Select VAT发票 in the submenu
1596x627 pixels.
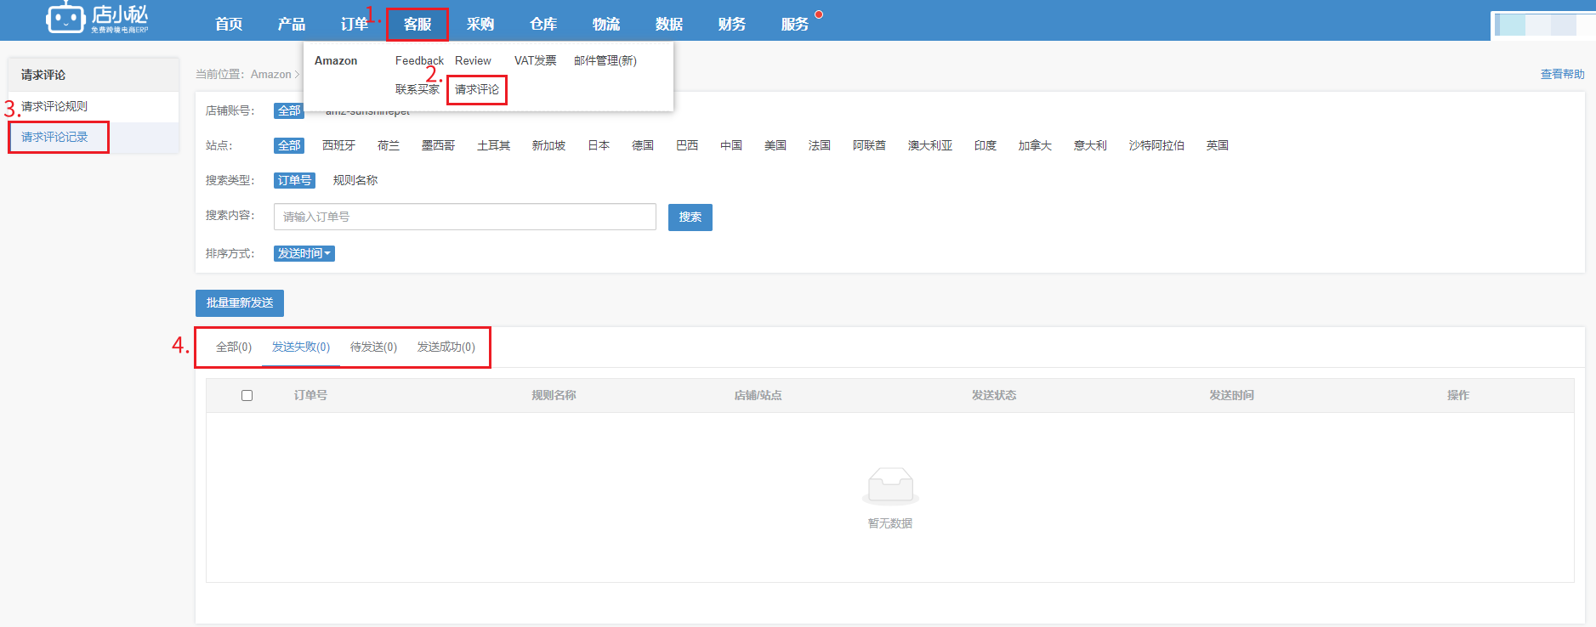coord(536,60)
